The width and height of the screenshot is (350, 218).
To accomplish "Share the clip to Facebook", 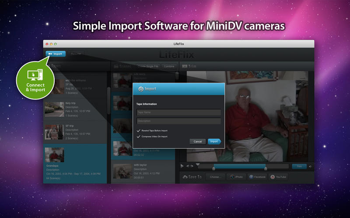I will click(x=258, y=177).
